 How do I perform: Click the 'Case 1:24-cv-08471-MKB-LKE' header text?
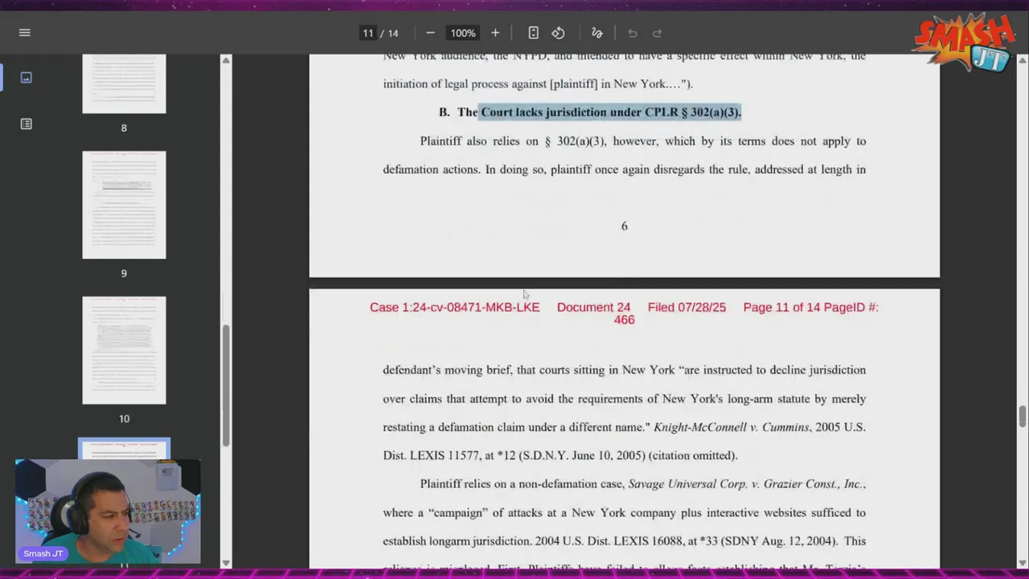coord(454,307)
